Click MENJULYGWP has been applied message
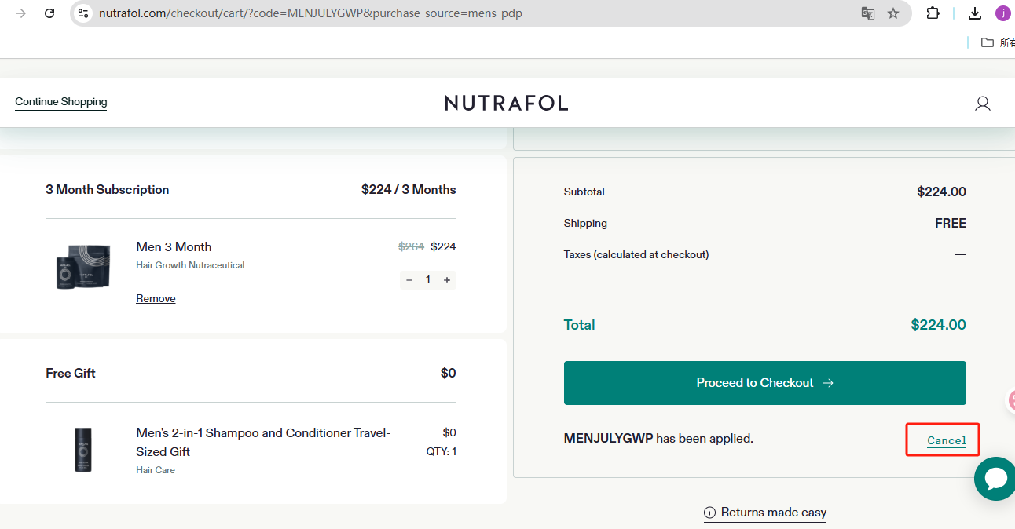Viewport: 1015px width, 529px height. (658, 439)
